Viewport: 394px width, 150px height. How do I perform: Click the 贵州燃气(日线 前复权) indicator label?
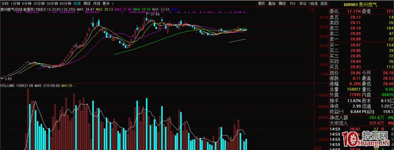(18, 9)
